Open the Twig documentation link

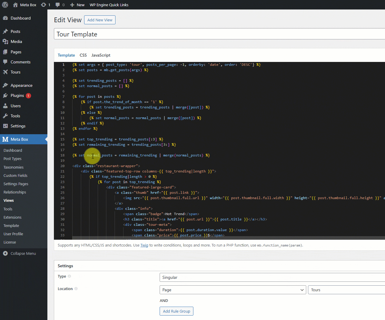(144, 245)
